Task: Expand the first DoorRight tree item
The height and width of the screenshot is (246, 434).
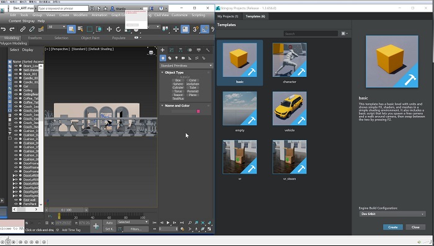Action: click(x=14, y=188)
